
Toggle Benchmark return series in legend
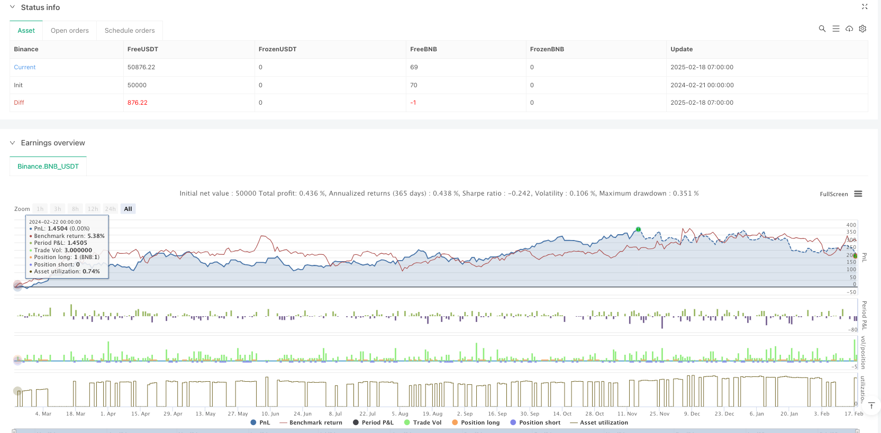click(x=311, y=422)
